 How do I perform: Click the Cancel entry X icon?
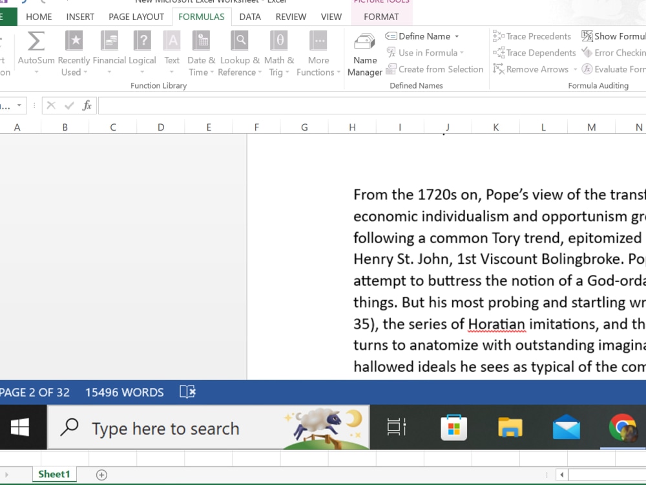tap(51, 105)
